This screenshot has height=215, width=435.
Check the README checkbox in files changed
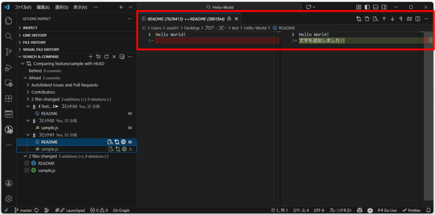click(x=27, y=163)
